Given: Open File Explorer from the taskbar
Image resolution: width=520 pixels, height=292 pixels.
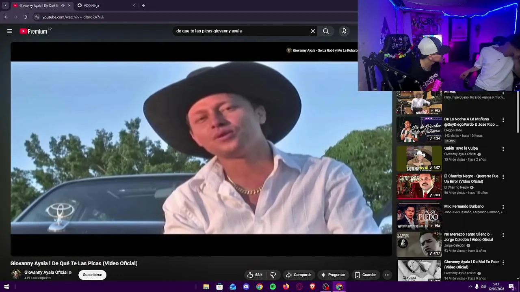Looking at the screenshot, I should point(206,287).
